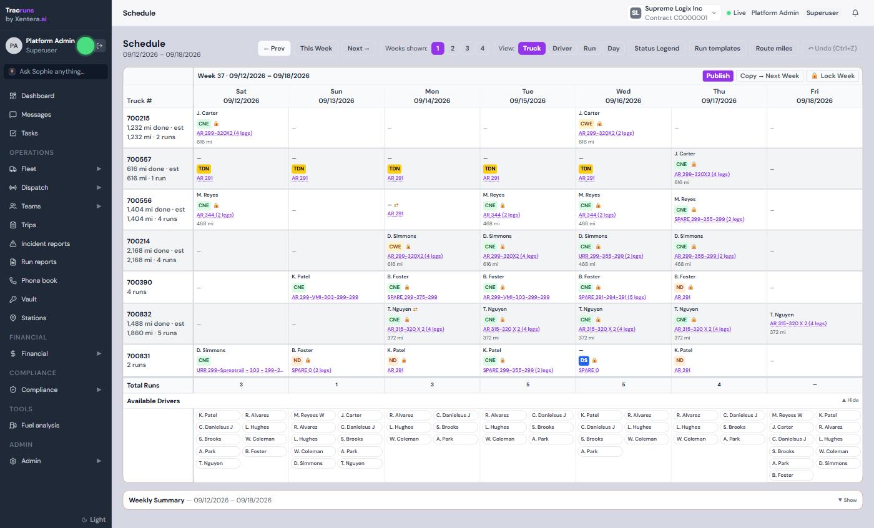This screenshot has height=528, width=874.
Task: Toggle the Light theme switch
Action: 94,519
